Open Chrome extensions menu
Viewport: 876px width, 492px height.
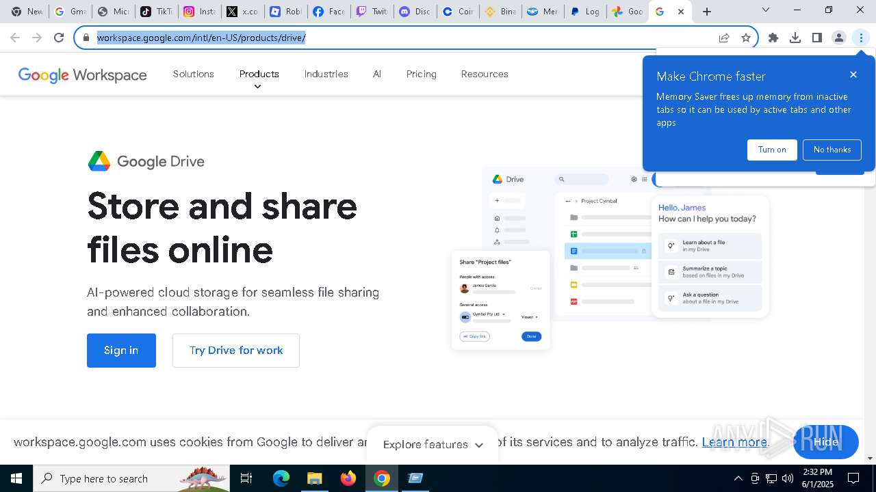click(x=773, y=38)
